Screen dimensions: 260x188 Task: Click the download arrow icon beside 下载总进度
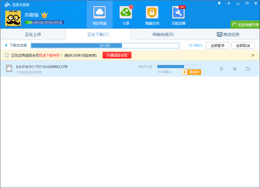click(6, 45)
